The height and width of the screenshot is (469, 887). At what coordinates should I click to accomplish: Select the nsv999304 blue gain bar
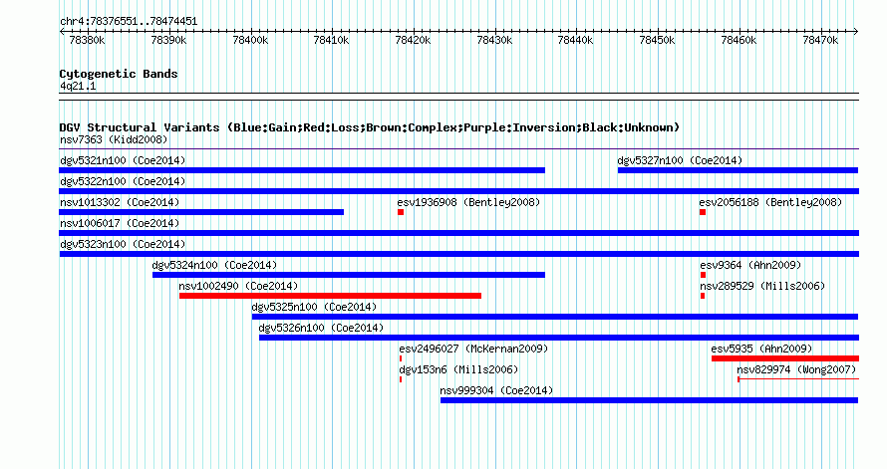[650, 400]
